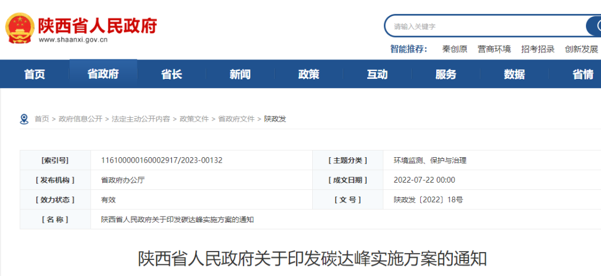The width and height of the screenshot is (601, 276).
Task: Open the 新闻 navigation item
Action: (240, 74)
